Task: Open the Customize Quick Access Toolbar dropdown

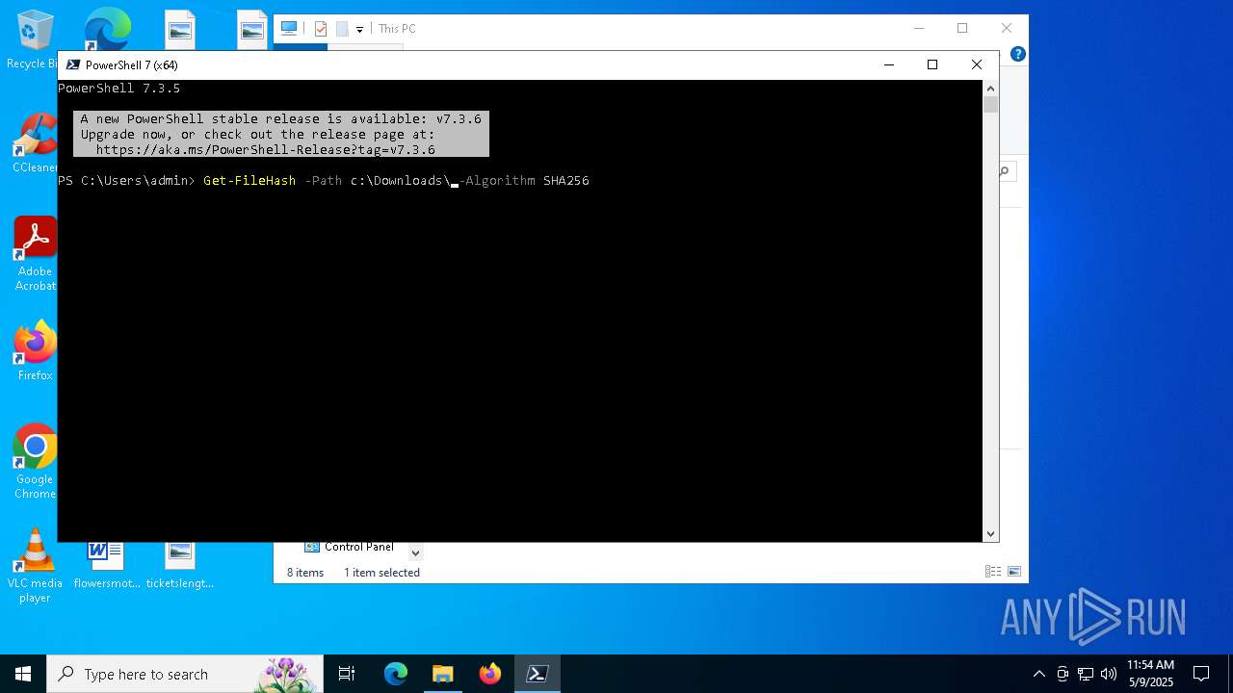Action: (x=359, y=30)
